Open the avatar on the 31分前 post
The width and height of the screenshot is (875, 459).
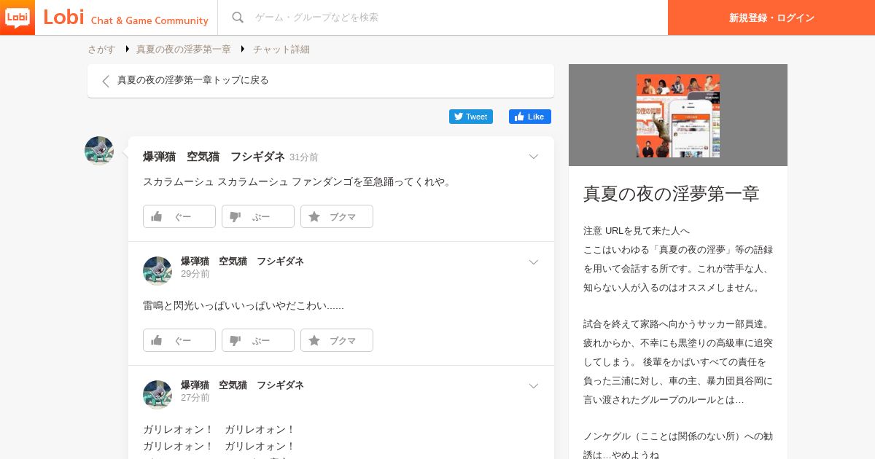coord(99,151)
